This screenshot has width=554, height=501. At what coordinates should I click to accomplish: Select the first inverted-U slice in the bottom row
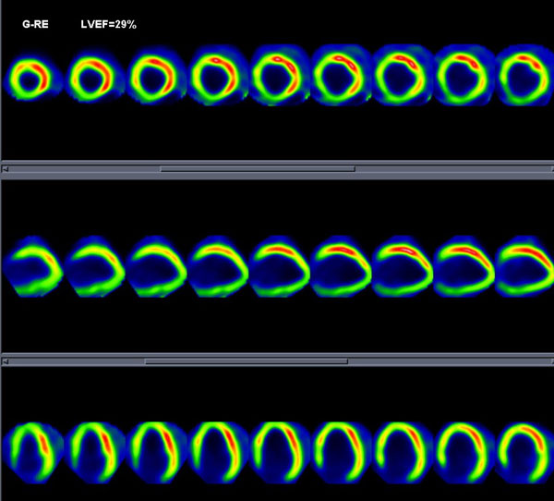coord(33,453)
